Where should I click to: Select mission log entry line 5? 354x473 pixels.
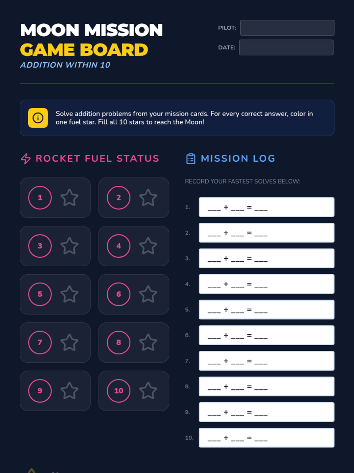pos(266,310)
